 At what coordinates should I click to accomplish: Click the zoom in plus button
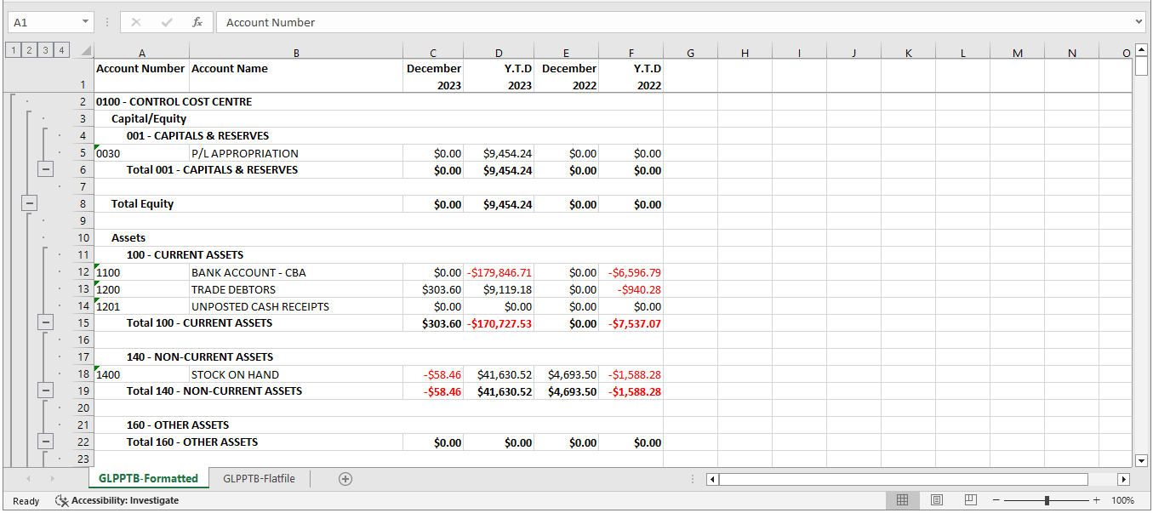point(1096,500)
